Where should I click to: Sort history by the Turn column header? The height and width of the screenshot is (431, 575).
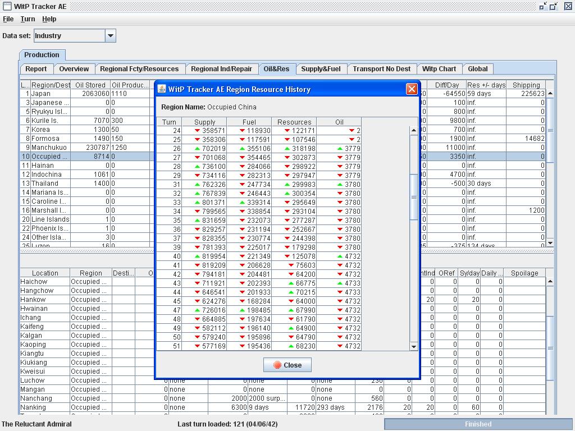[169, 122]
